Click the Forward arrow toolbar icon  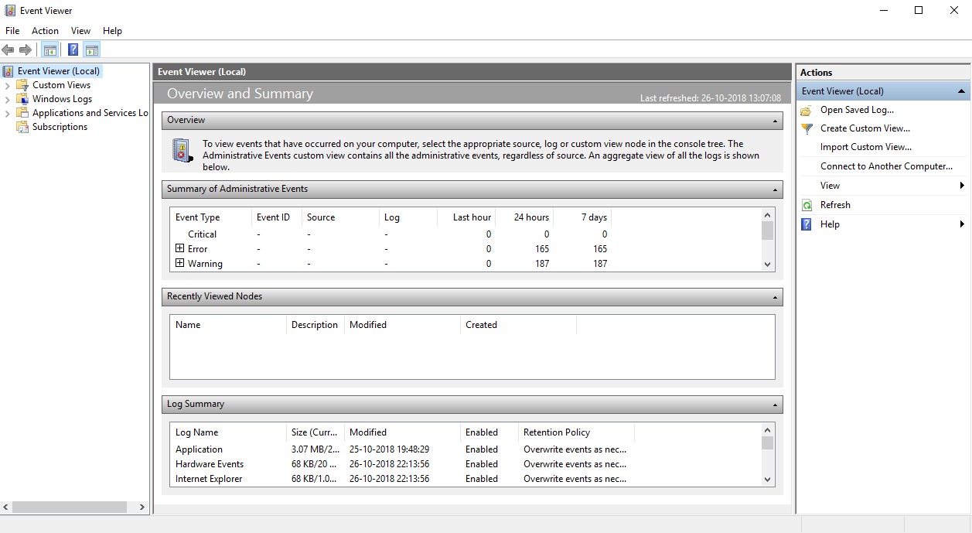[26, 50]
